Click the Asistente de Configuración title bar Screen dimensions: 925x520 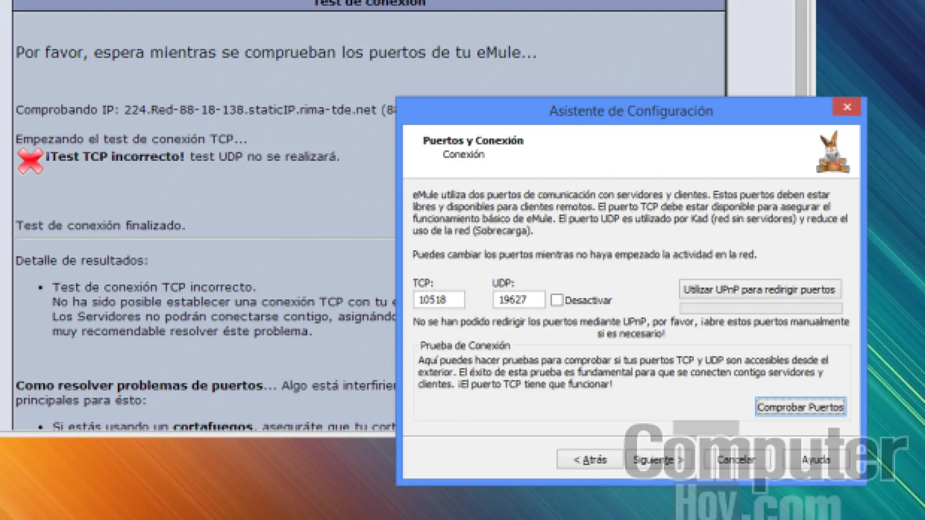pos(630,111)
